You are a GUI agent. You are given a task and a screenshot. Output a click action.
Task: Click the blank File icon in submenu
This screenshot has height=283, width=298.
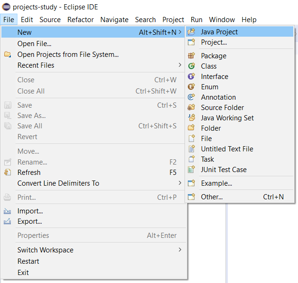tap(192, 138)
